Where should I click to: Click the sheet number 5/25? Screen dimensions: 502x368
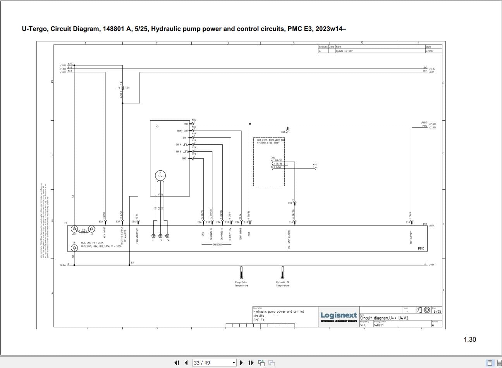(x=437, y=311)
